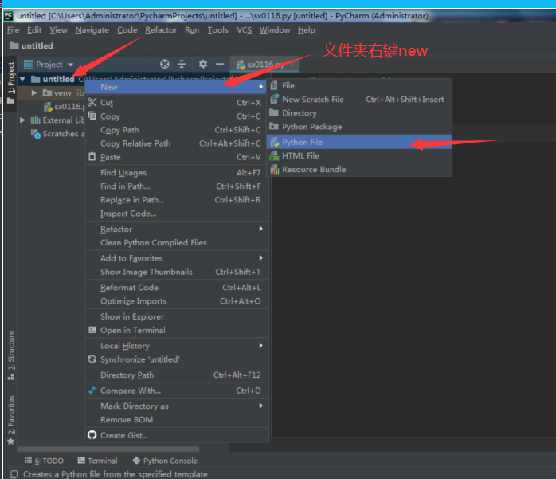
Task: Choose Clean Python Compiled Files
Action: tap(177, 243)
